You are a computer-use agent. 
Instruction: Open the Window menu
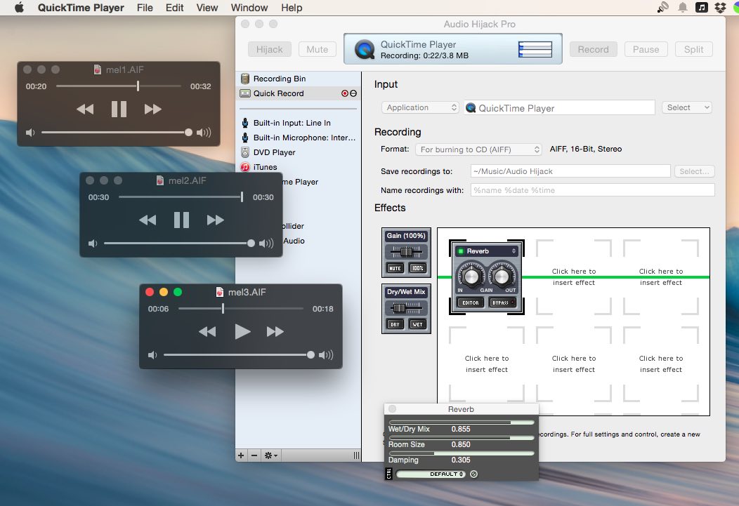[x=249, y=8]
